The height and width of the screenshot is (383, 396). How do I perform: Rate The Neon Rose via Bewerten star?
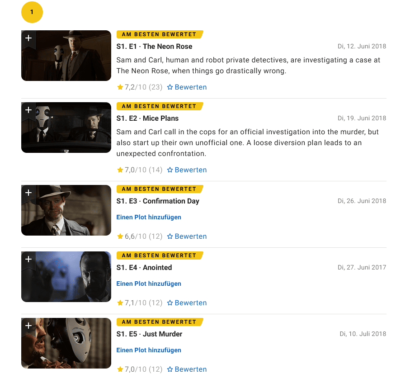[187, 87]
